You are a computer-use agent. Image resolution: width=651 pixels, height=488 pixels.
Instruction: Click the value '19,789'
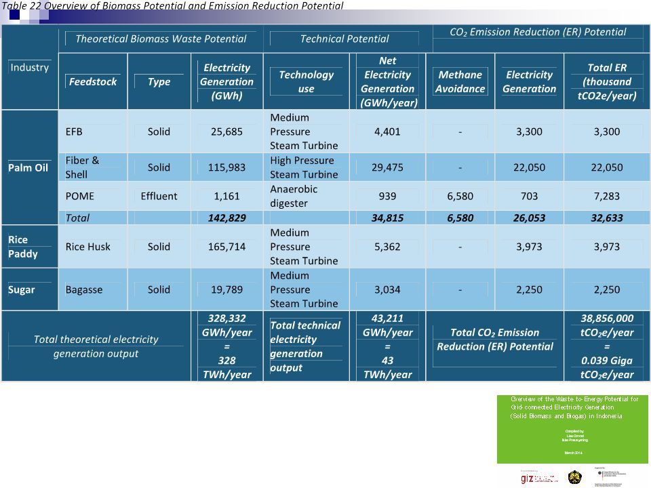point(226,289)
